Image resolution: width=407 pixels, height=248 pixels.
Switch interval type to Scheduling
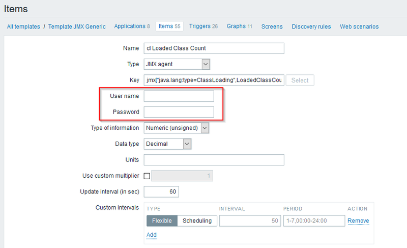(x=198, y=221)
